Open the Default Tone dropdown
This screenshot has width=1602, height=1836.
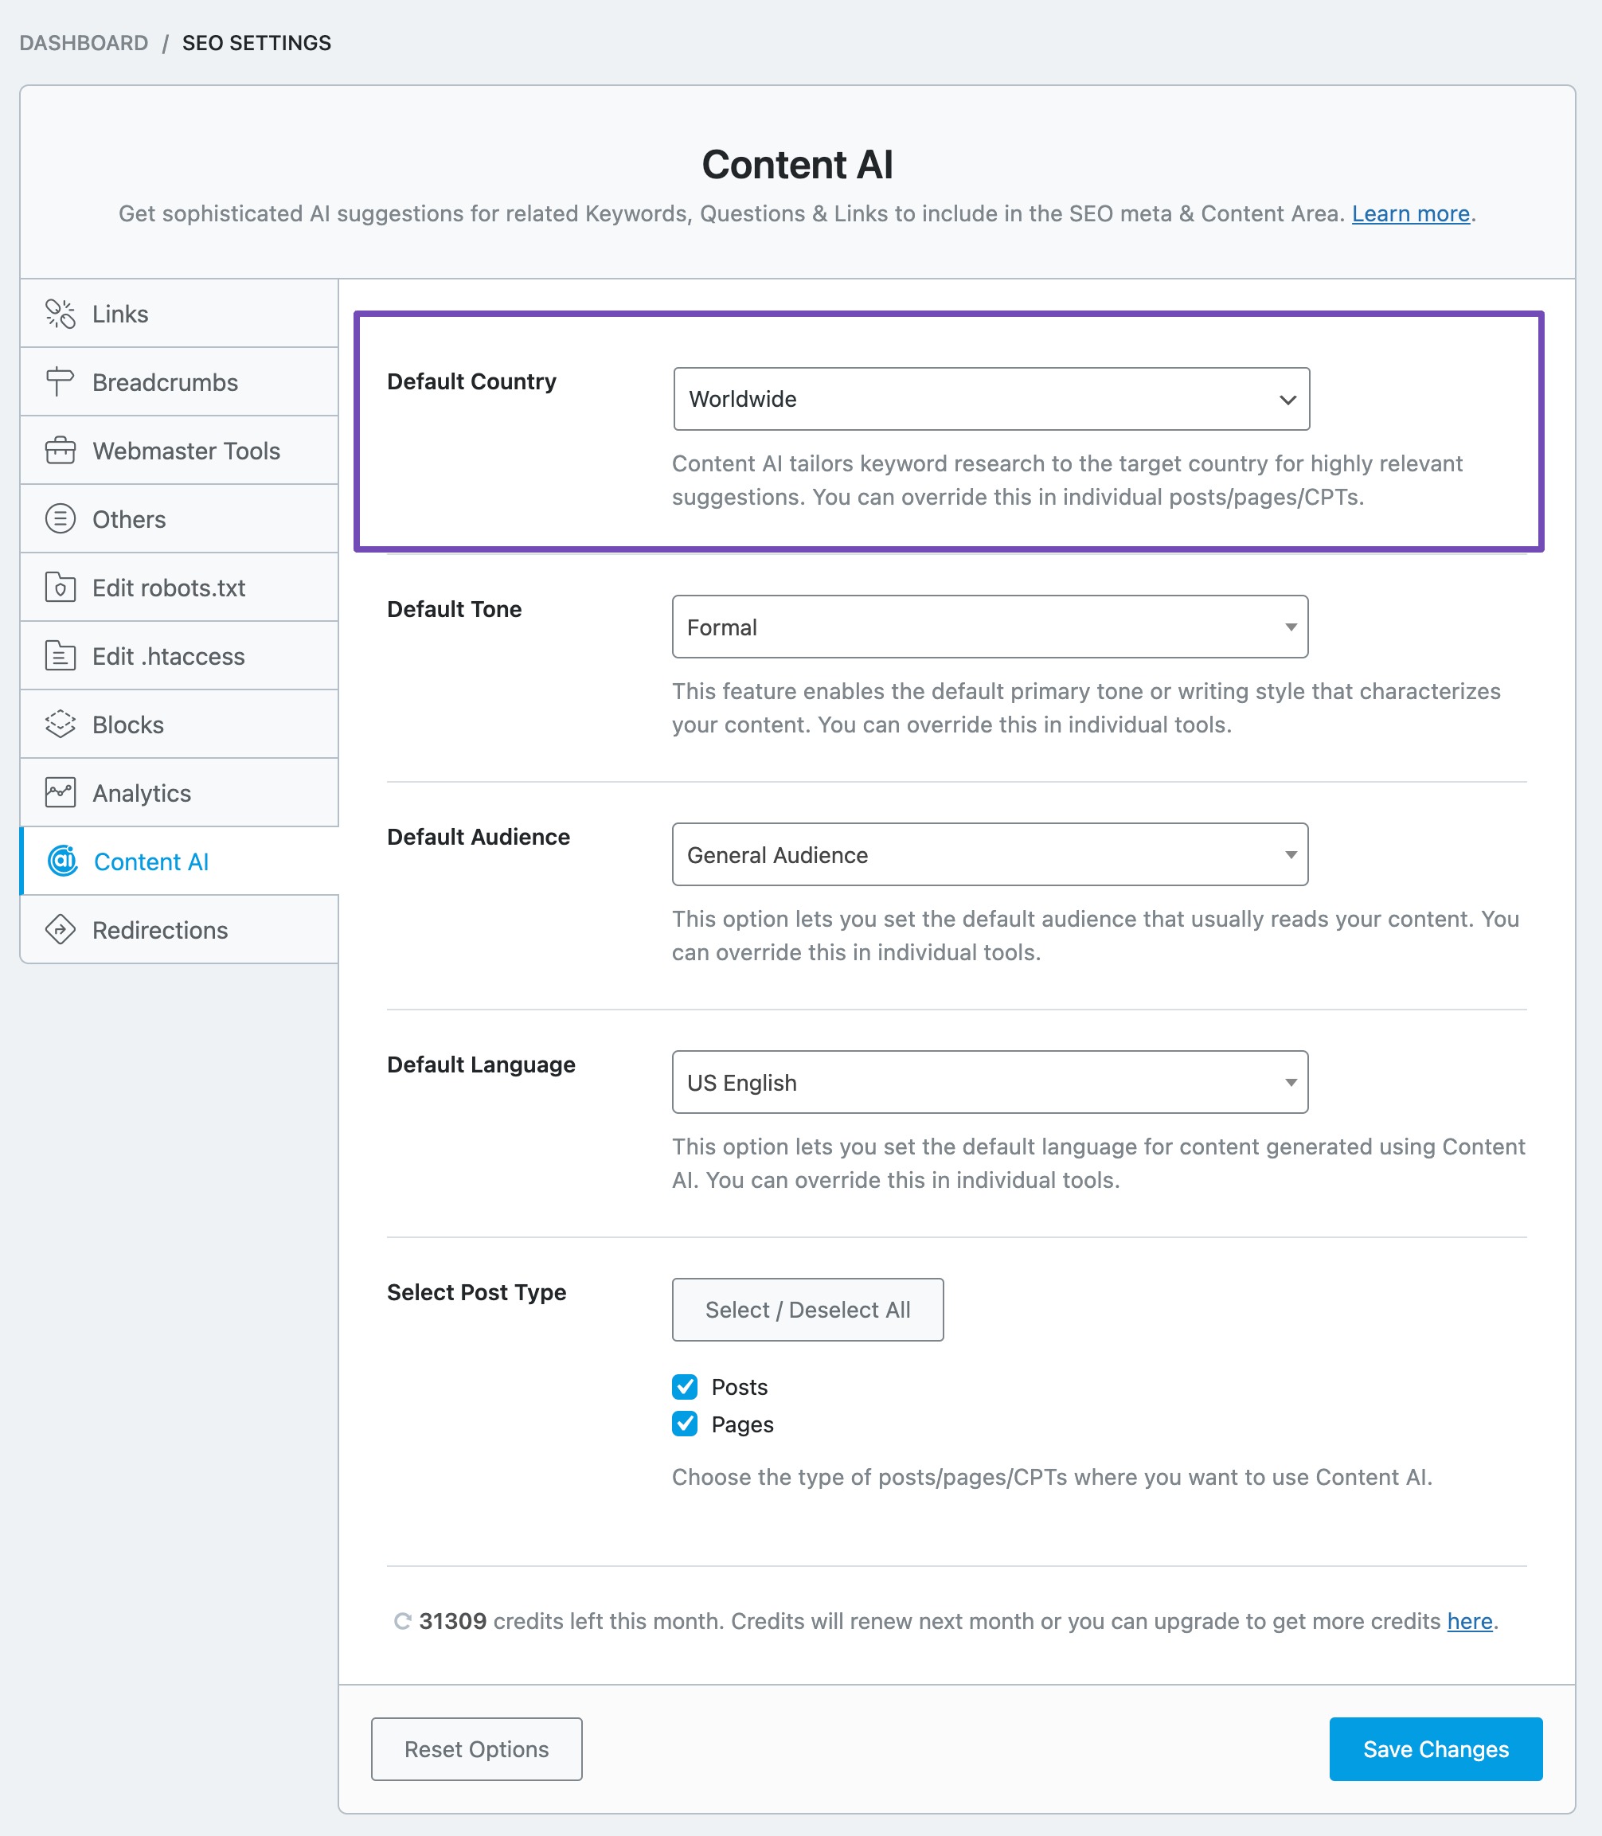coord(990,627)
